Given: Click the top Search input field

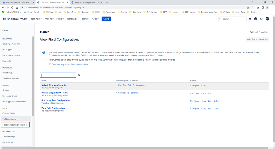Looking at the screenshot, I should click(232, 19).
